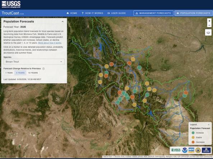Viewport: 213px width, 159px height.
Task: Click the Decrease legend swatch
Action: (x=193, y=142)
